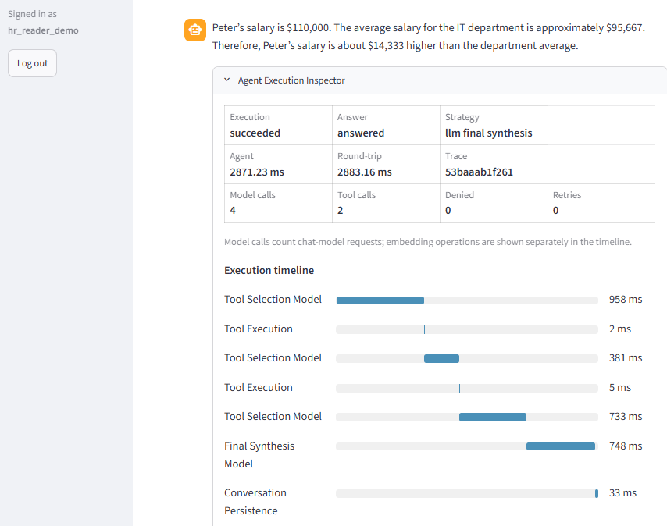Viewport: 667px width, 526px height.
Task: Click the 5 ms Tool Execution marker
Action: click(x=460, y=389)
